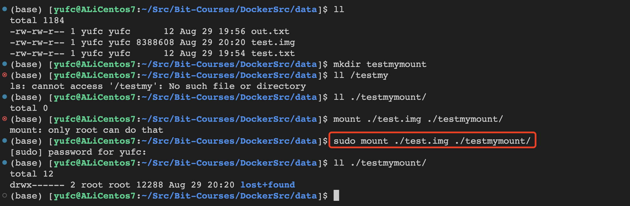Click the blue success dot beside the first ll command
The width and height of the screenshot is (630, 206).
(5, 9)
